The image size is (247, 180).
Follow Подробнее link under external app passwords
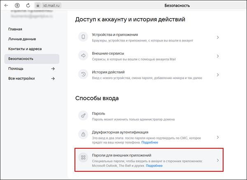154,166
